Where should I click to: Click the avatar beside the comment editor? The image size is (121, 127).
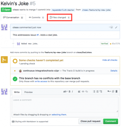[4, 91]
